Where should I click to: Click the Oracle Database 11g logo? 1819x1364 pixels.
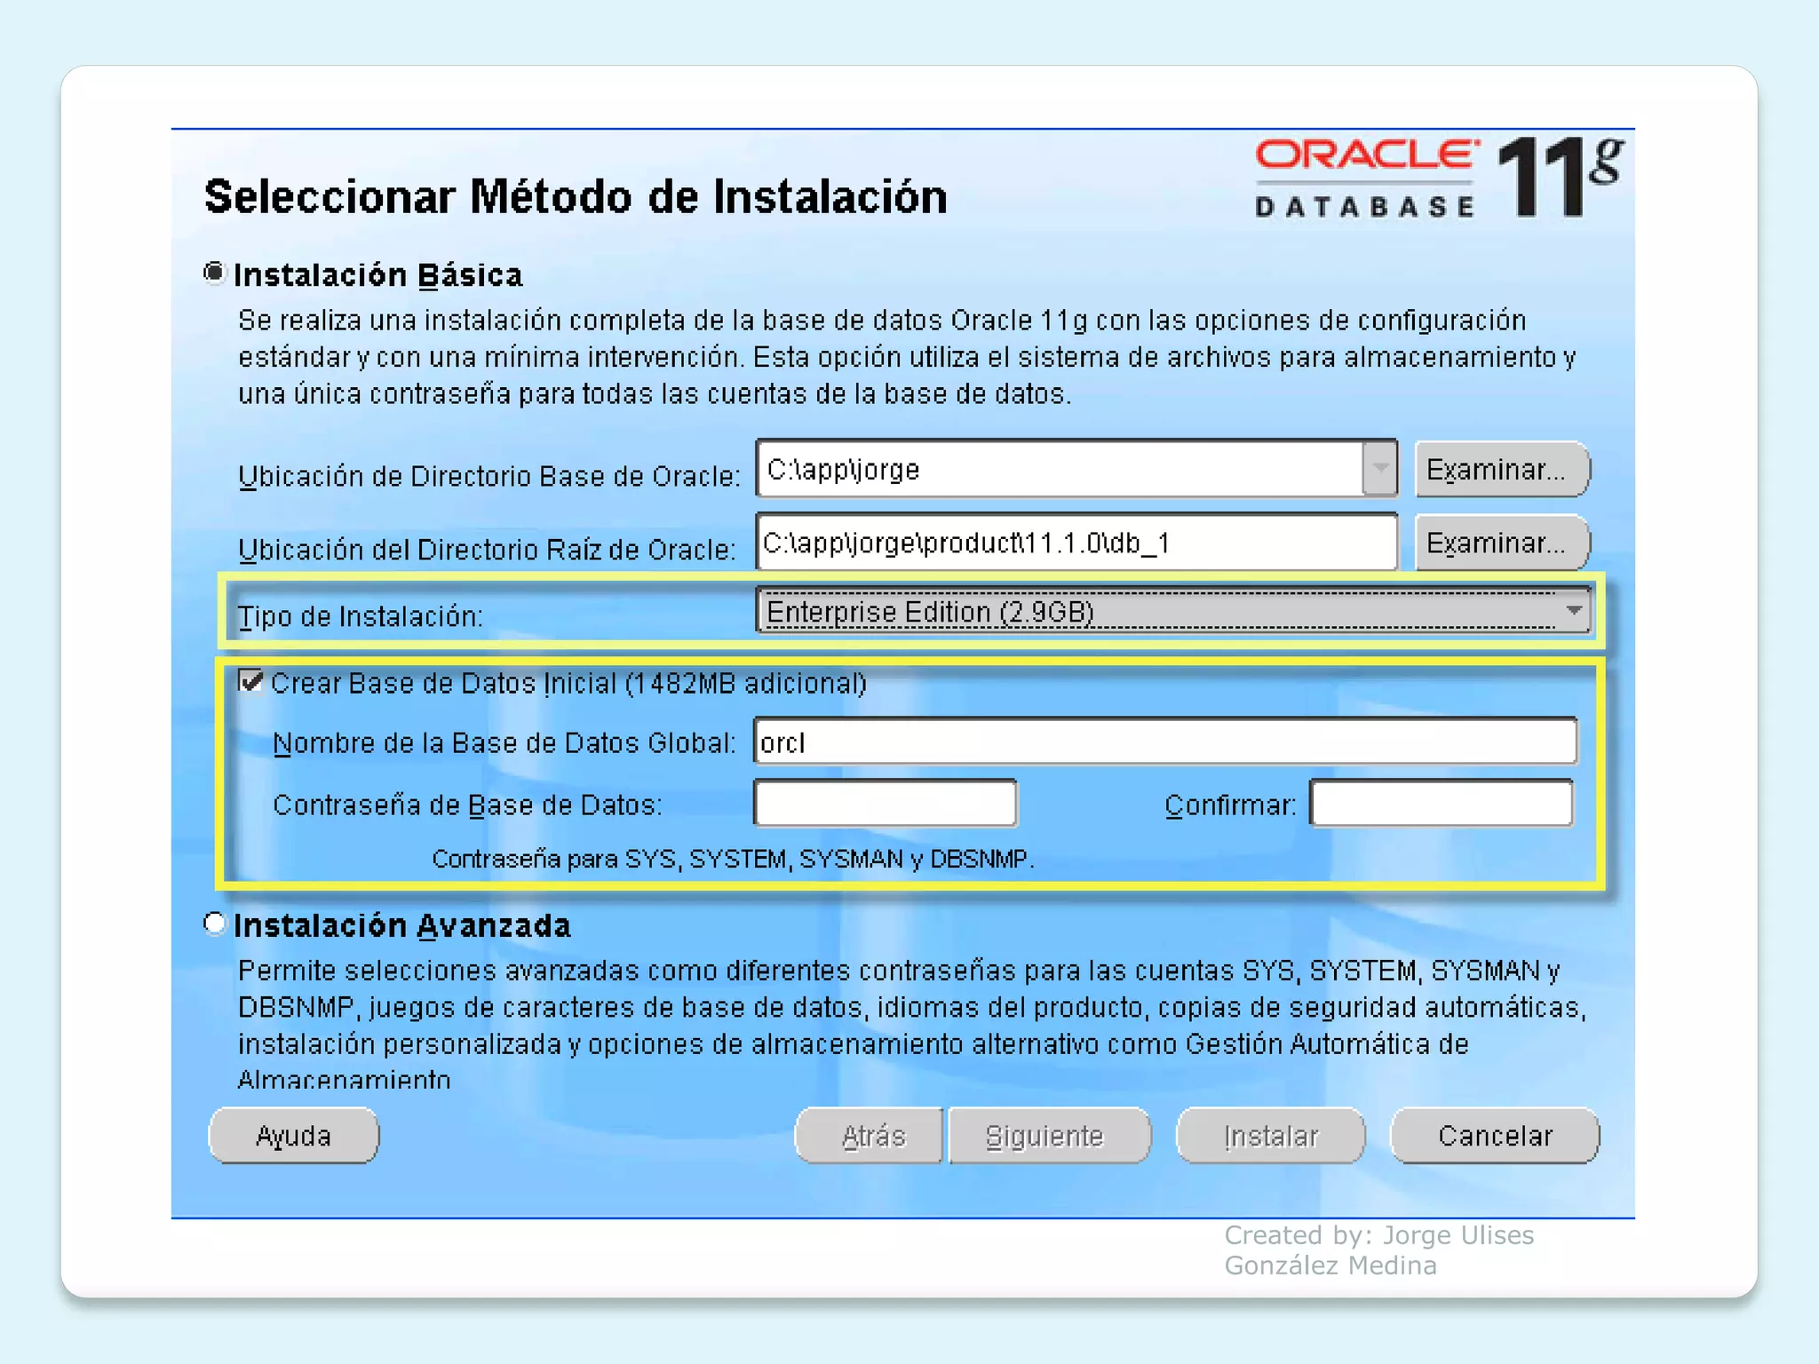coord(1439,177)
